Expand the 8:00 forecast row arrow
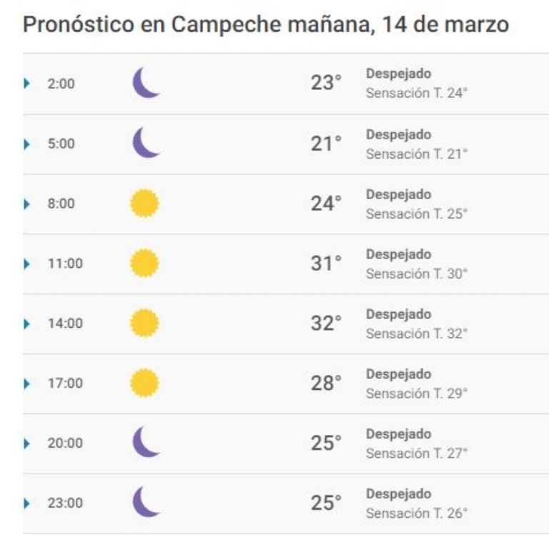The width and height of the screenshot is (549, 547). (26, 204)
